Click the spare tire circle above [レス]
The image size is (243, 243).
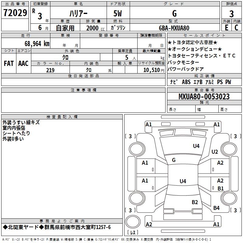point(133,222)
